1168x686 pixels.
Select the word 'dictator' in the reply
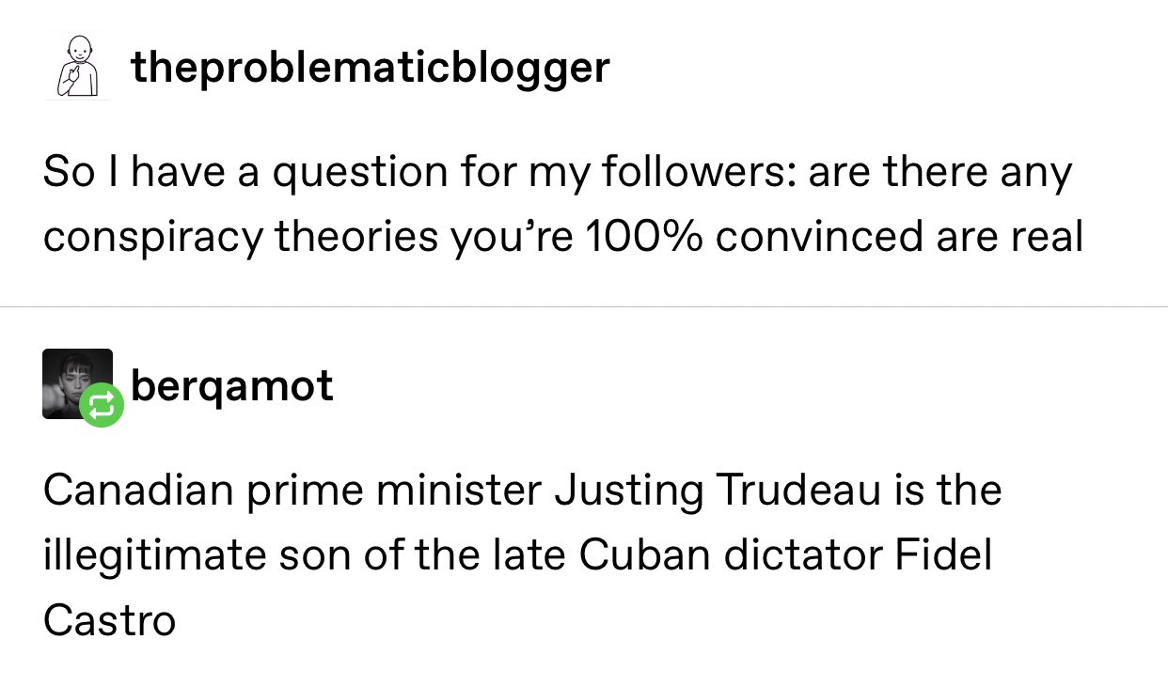coord(802,555)
